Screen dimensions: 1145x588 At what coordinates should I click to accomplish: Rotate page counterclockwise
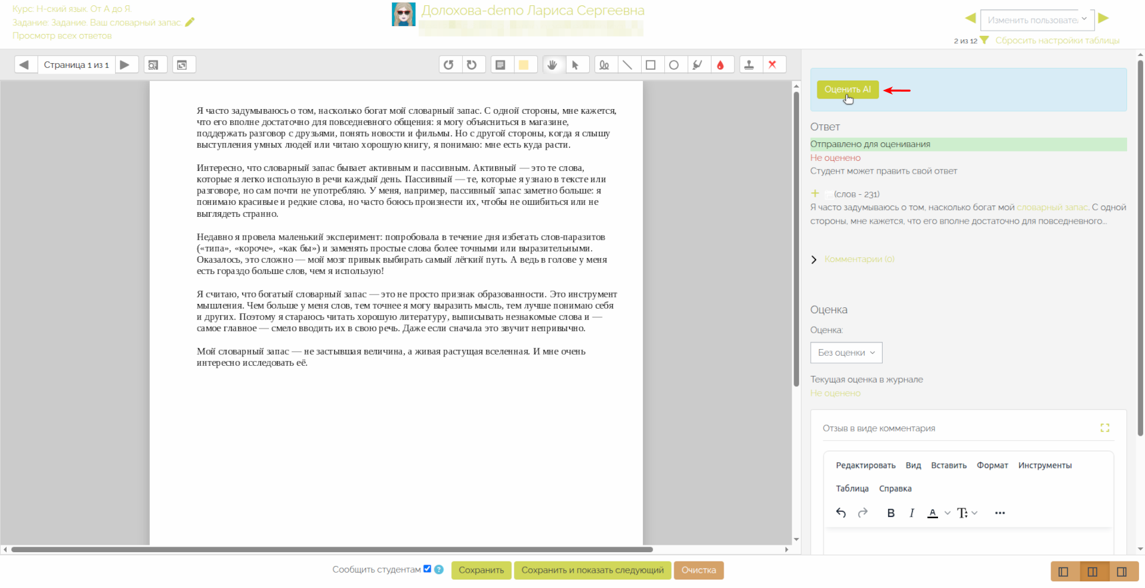pos(449,65)
